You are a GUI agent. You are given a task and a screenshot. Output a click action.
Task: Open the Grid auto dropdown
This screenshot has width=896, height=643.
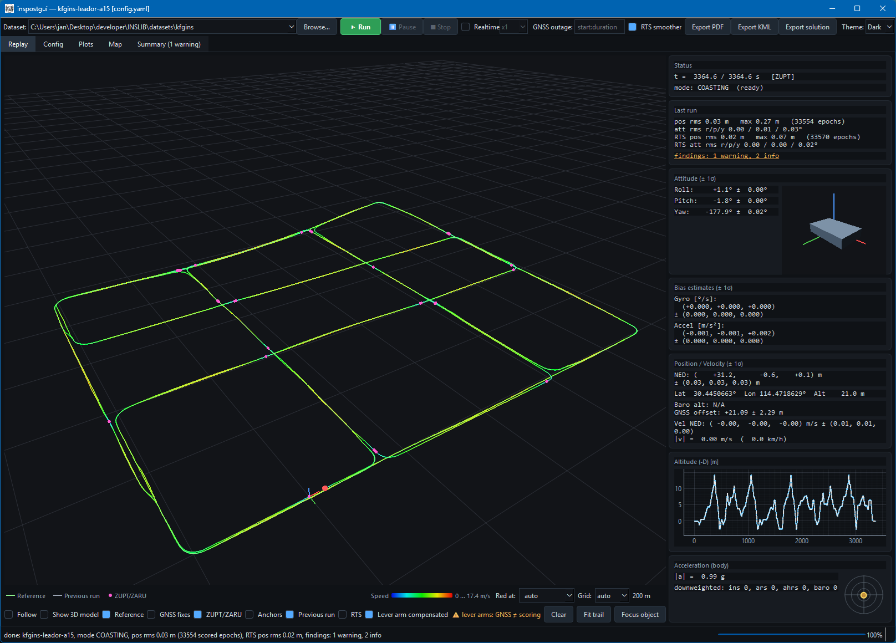(x=612, y=596)
